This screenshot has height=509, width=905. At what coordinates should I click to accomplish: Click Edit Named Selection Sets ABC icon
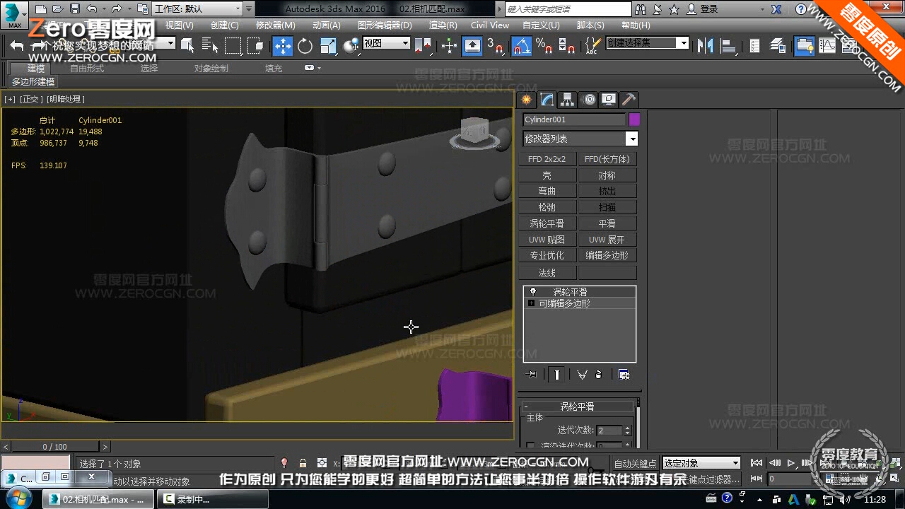point(592,46)
